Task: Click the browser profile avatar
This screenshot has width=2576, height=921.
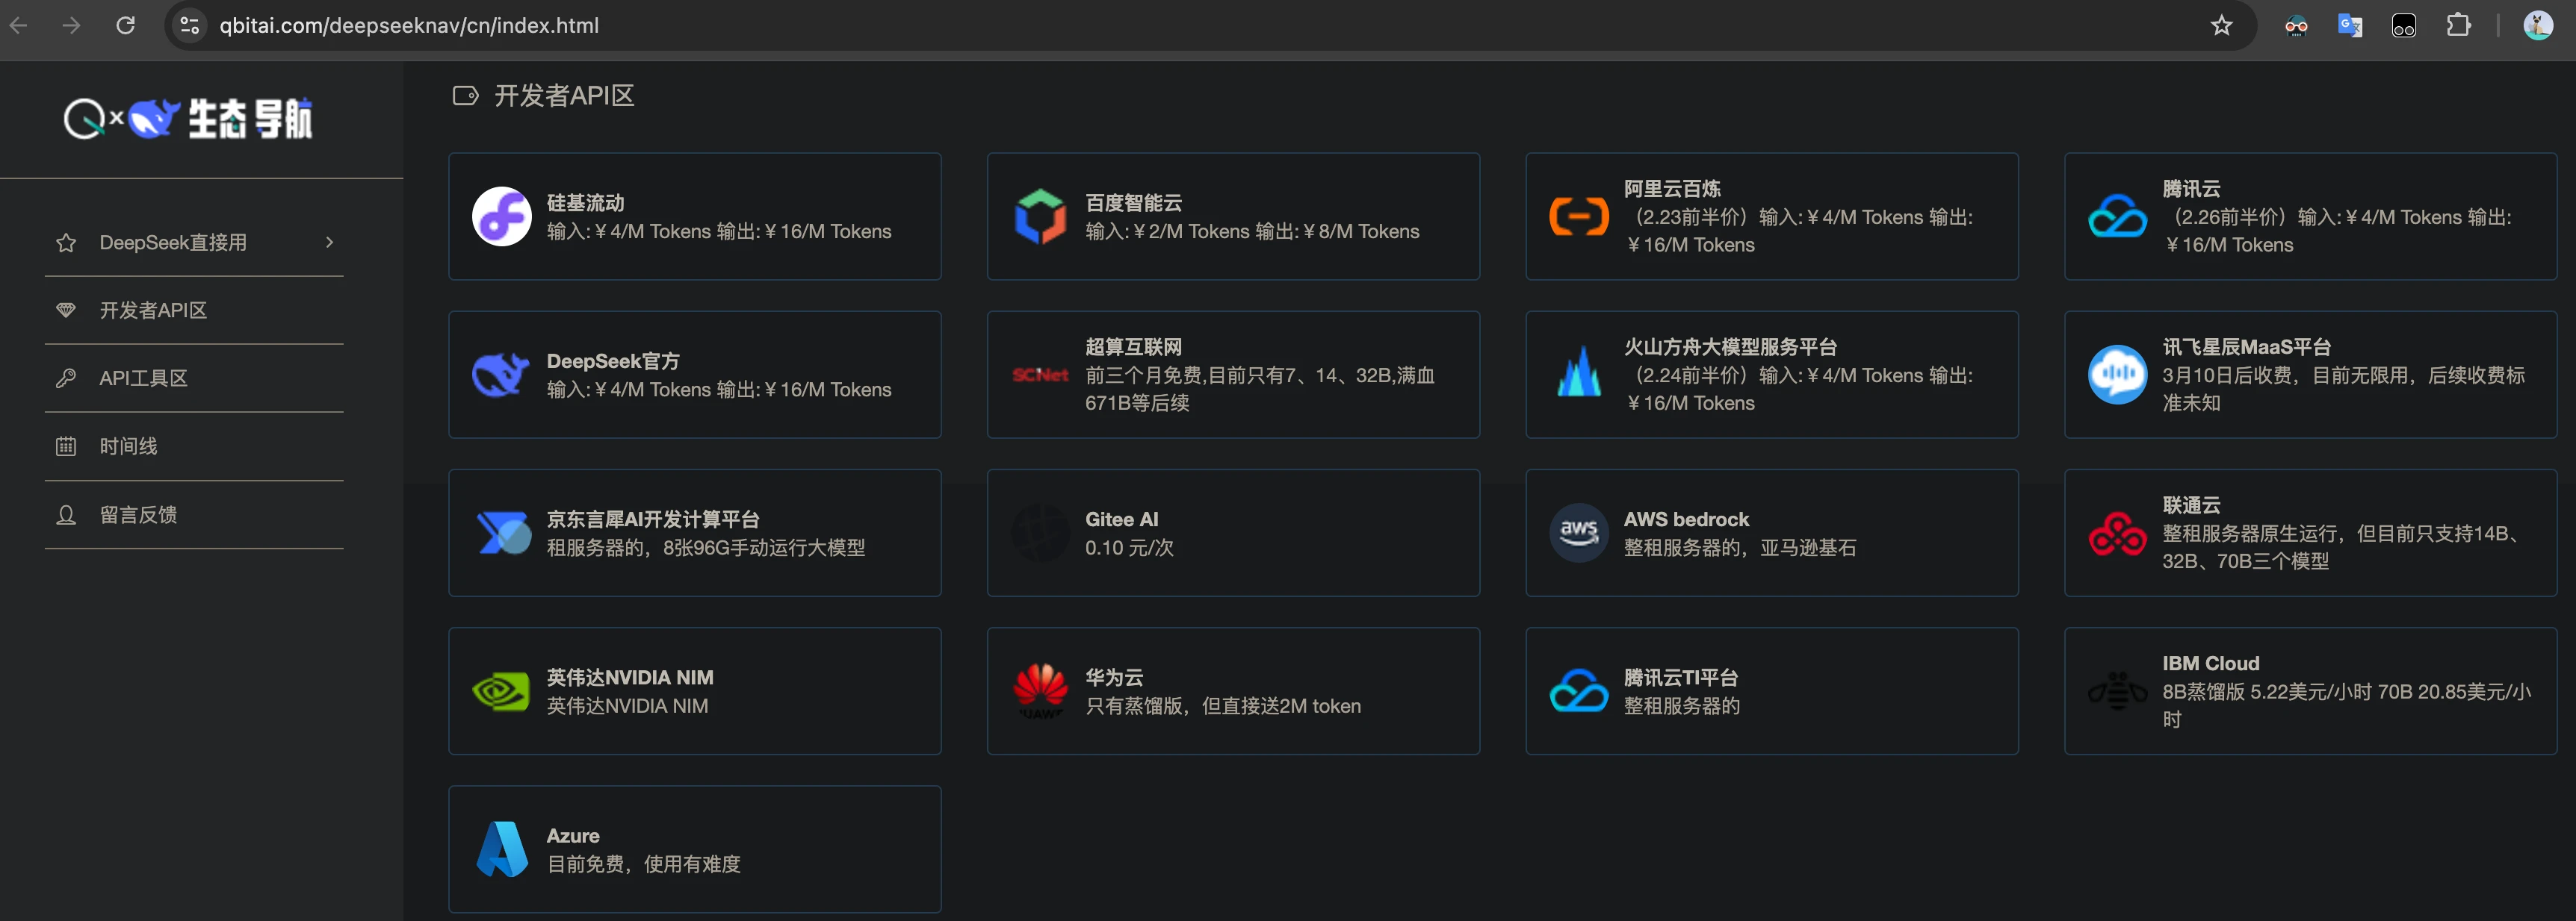Action: coord(2537,26)
